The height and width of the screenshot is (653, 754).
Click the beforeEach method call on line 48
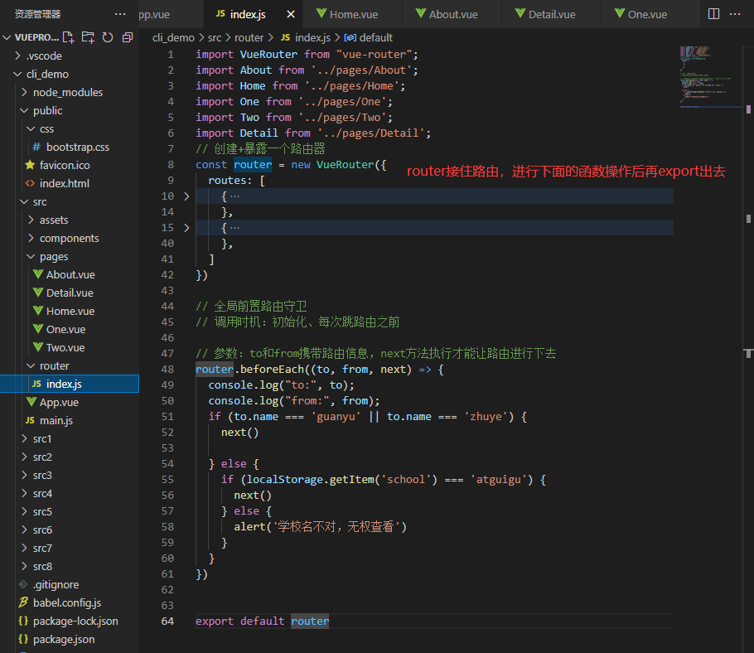272,369
